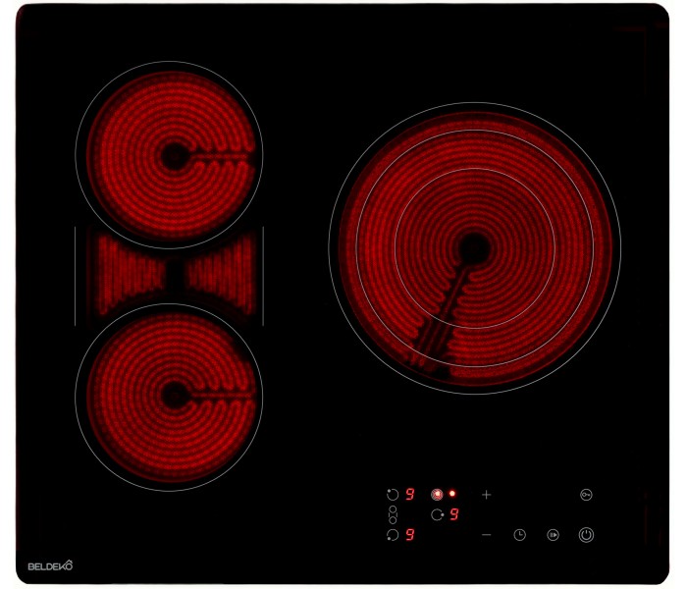
Task: Click the bridge heating element between left burners
Action: click(169, 275)
